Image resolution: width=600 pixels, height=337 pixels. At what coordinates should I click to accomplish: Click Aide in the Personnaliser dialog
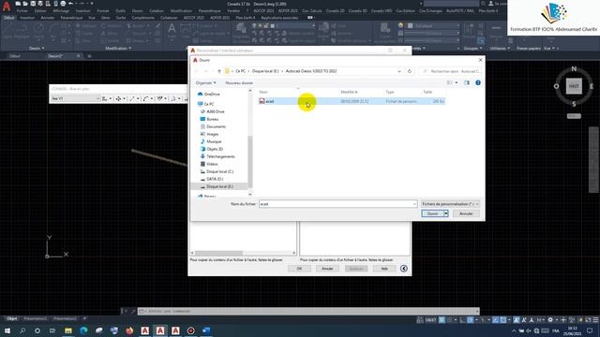point(384,269)
